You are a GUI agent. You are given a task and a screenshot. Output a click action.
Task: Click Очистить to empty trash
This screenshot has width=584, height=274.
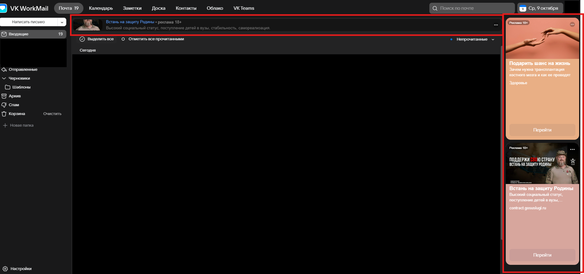point(52,114)
